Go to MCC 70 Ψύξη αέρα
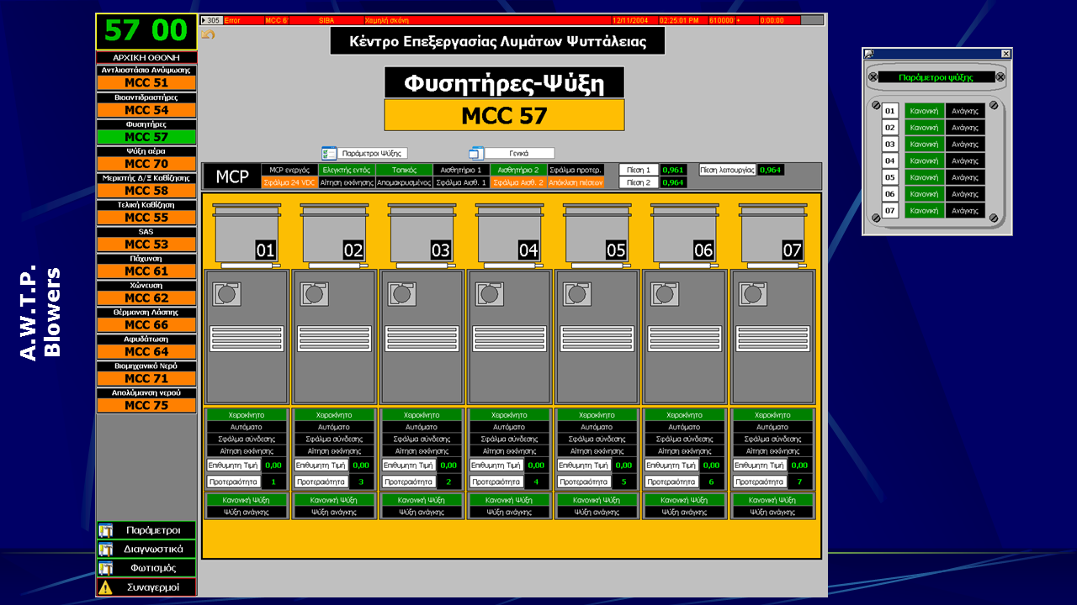The width and height of the screenshot is (1077, 605). point(146,164)
